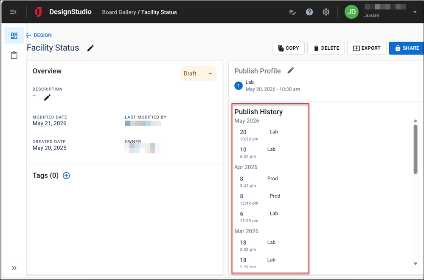Click the SHARE button
The height and width of the screenshot is (280, 424).
pyautogui.click(x=407, y=48)
